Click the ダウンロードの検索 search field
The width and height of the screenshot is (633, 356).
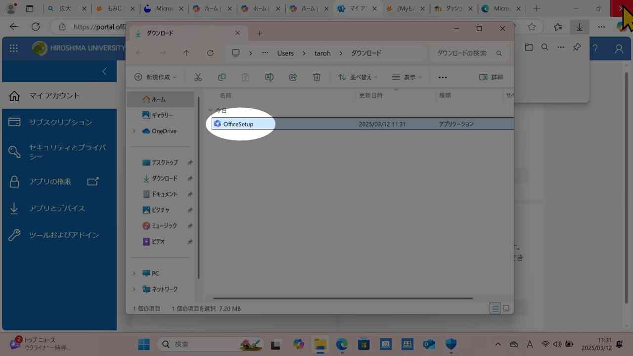462,53
